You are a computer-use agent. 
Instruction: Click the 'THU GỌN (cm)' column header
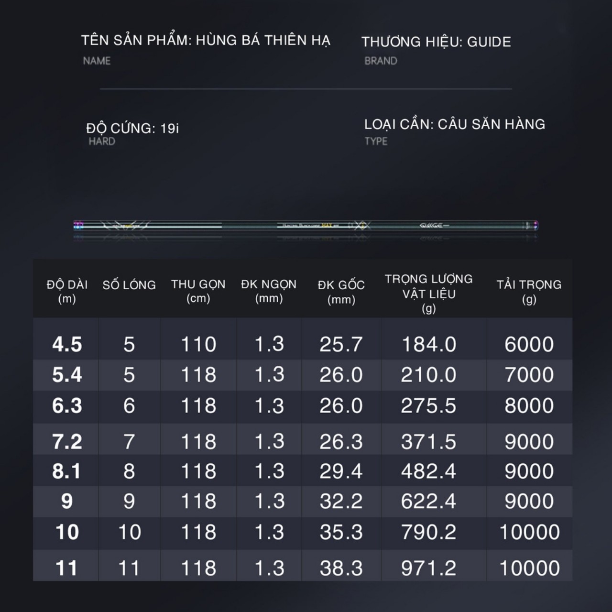(198, 291)
